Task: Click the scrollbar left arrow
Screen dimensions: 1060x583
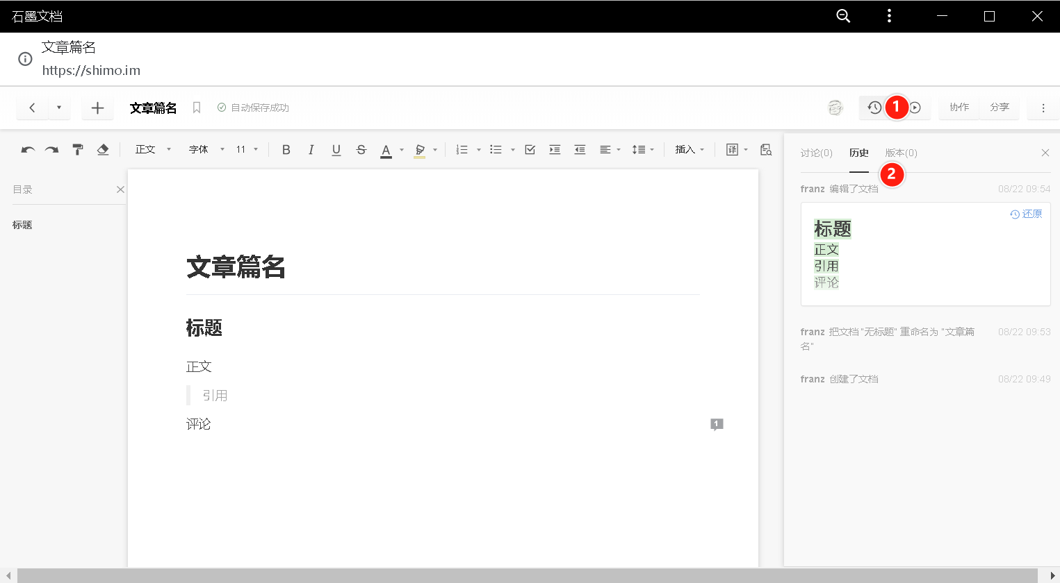Action: click(7, 576)
